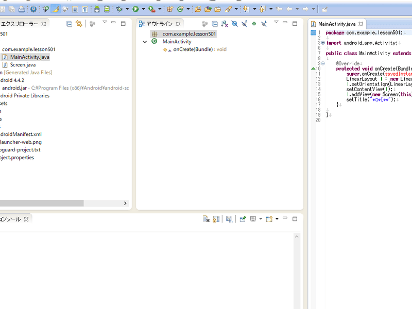This screenshot has height=309, width=412.
Task: Clear the console output
Action: (x=206, y=219)
